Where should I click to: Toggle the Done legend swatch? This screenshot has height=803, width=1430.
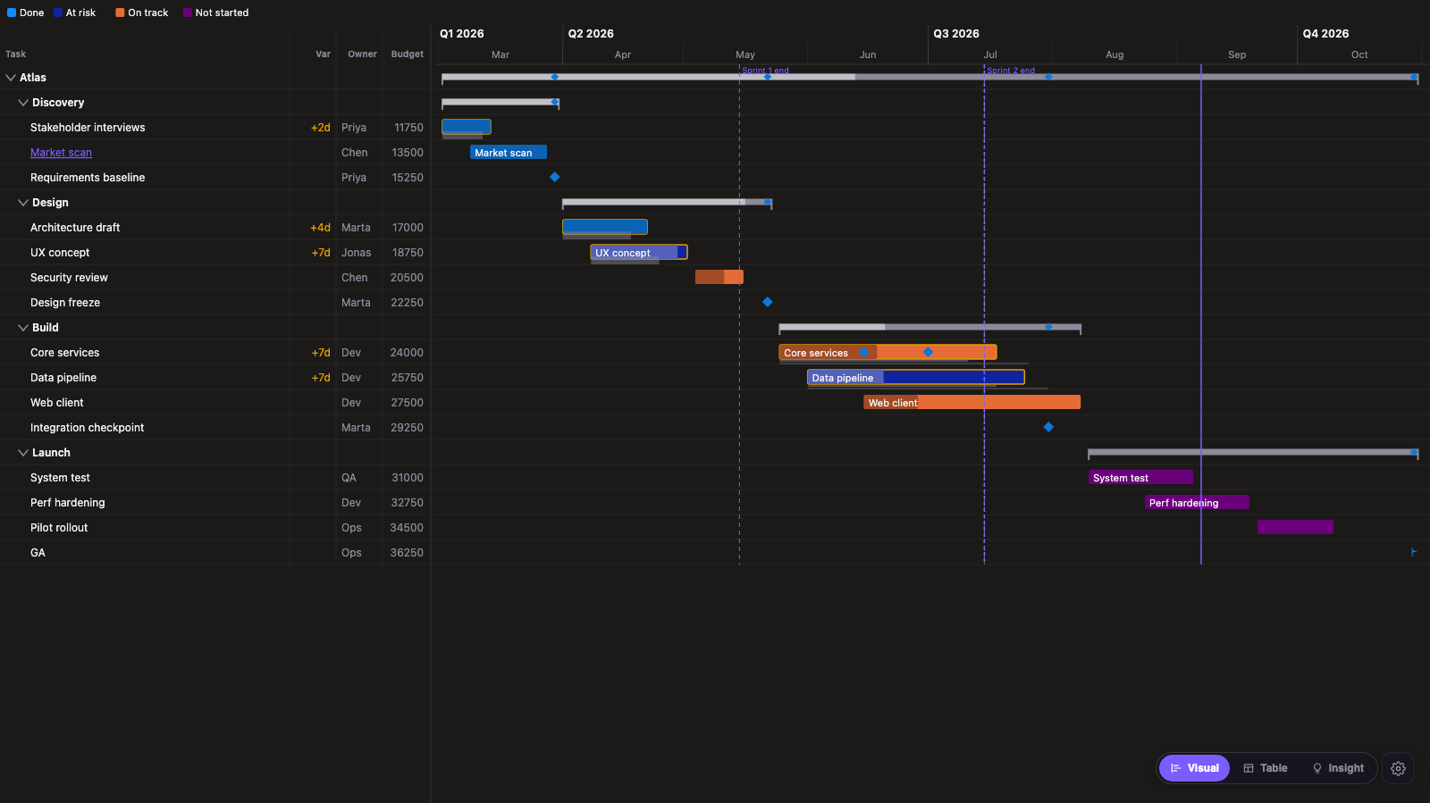pyautogui.click(x=12, y=13)
